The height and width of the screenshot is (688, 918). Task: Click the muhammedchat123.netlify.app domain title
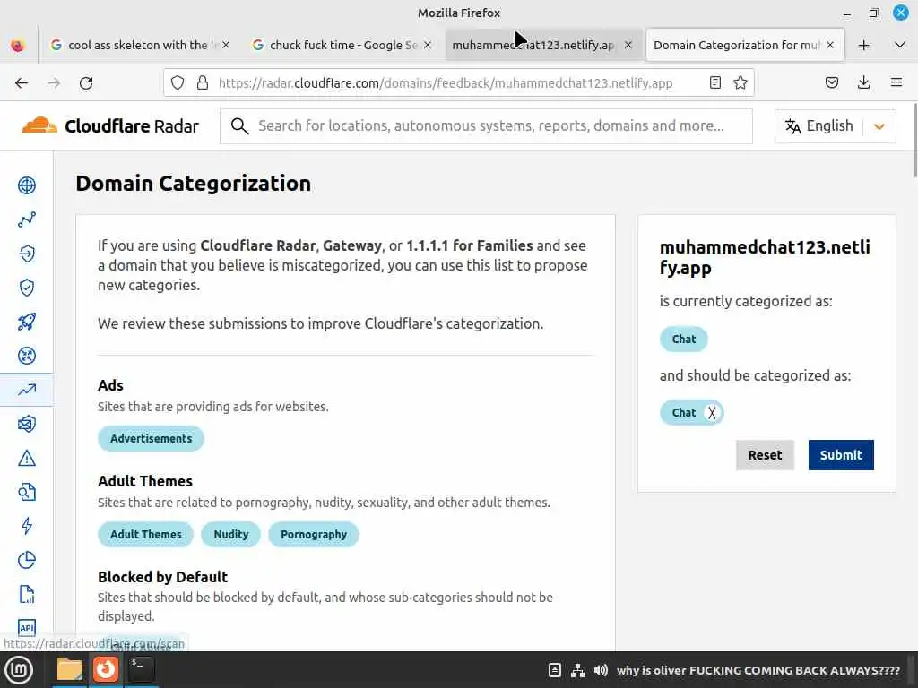765,257
